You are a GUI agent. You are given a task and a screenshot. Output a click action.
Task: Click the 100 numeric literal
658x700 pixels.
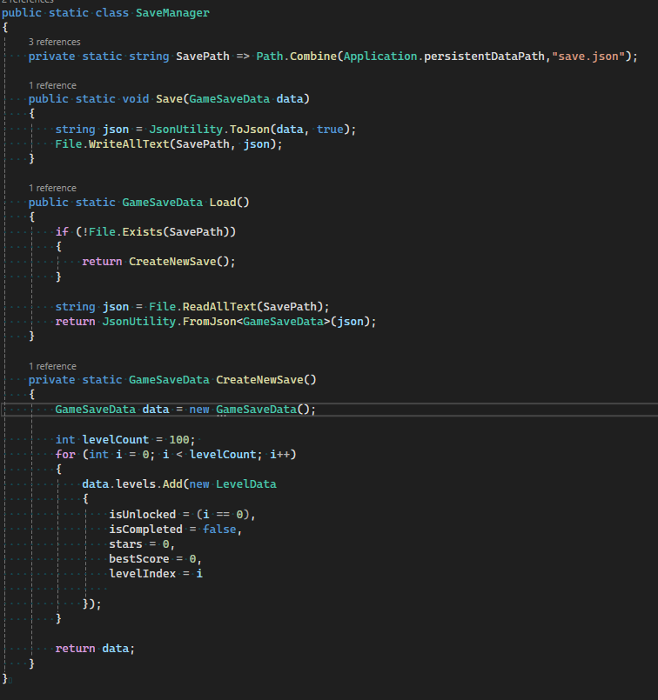[x=179, y=440]
